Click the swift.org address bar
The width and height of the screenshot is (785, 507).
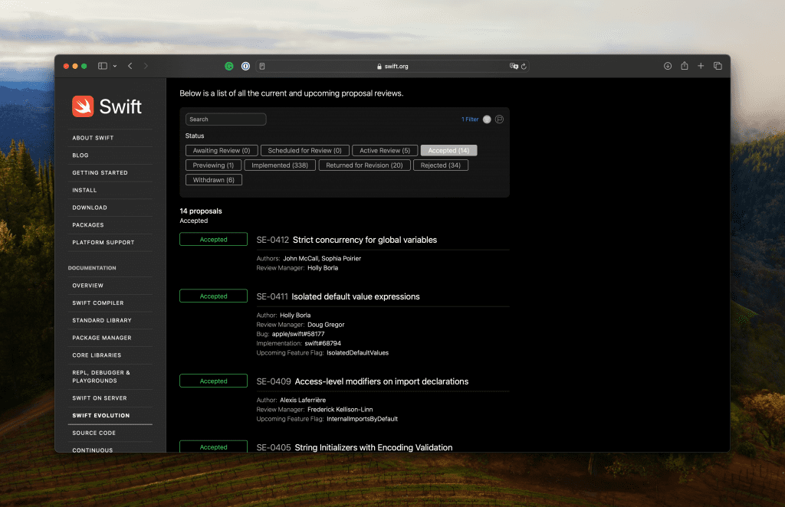[x=392, y=67]
